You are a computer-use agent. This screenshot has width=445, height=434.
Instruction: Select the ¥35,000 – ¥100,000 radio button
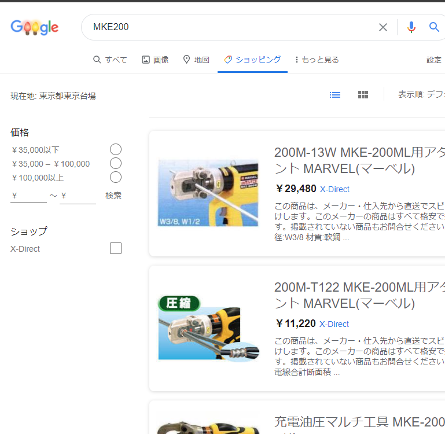[x=116, y=163]
